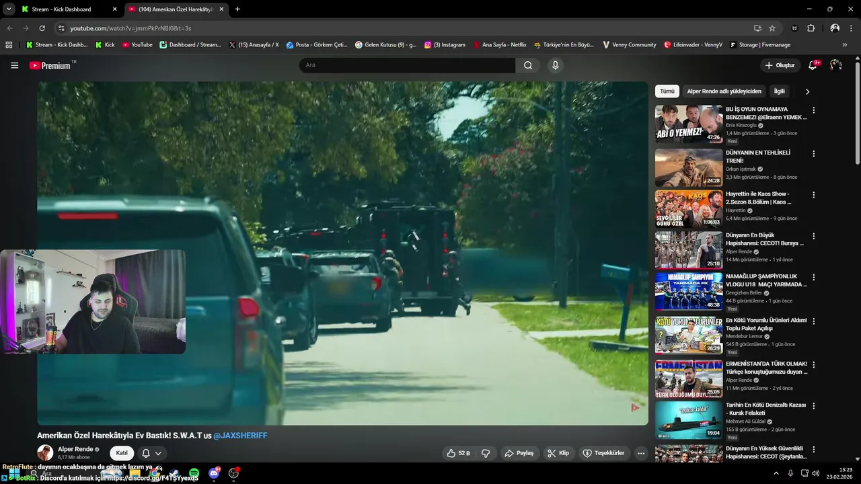Open 'NAMAĞLUP ŞAMPİYONLUK VLOGU' video title
Viewport: 861px width, 484px height.
tap(766, 280)
